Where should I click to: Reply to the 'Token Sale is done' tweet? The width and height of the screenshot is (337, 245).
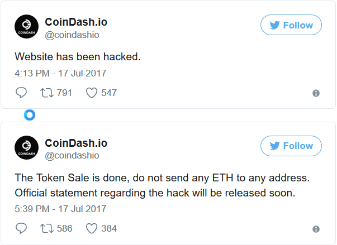point(21,228)
